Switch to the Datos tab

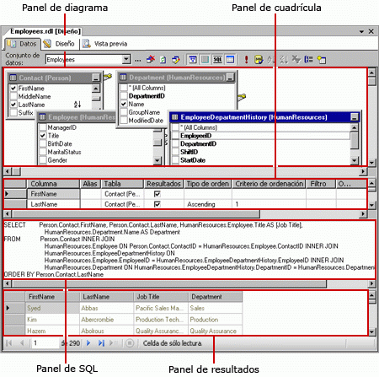23,44
